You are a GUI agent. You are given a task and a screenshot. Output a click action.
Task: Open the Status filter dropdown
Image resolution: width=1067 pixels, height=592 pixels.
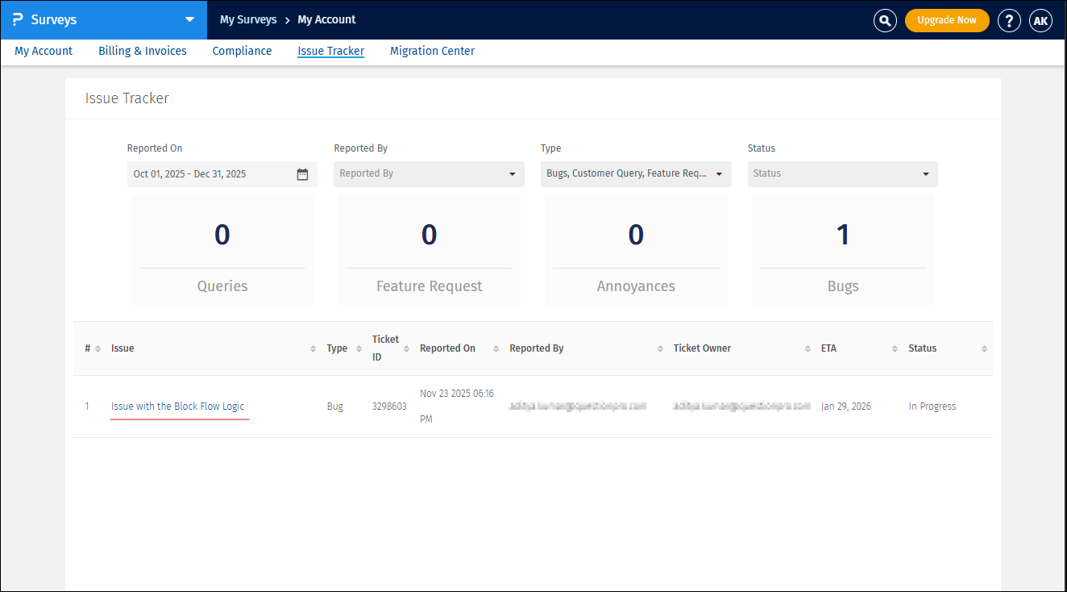842,173
